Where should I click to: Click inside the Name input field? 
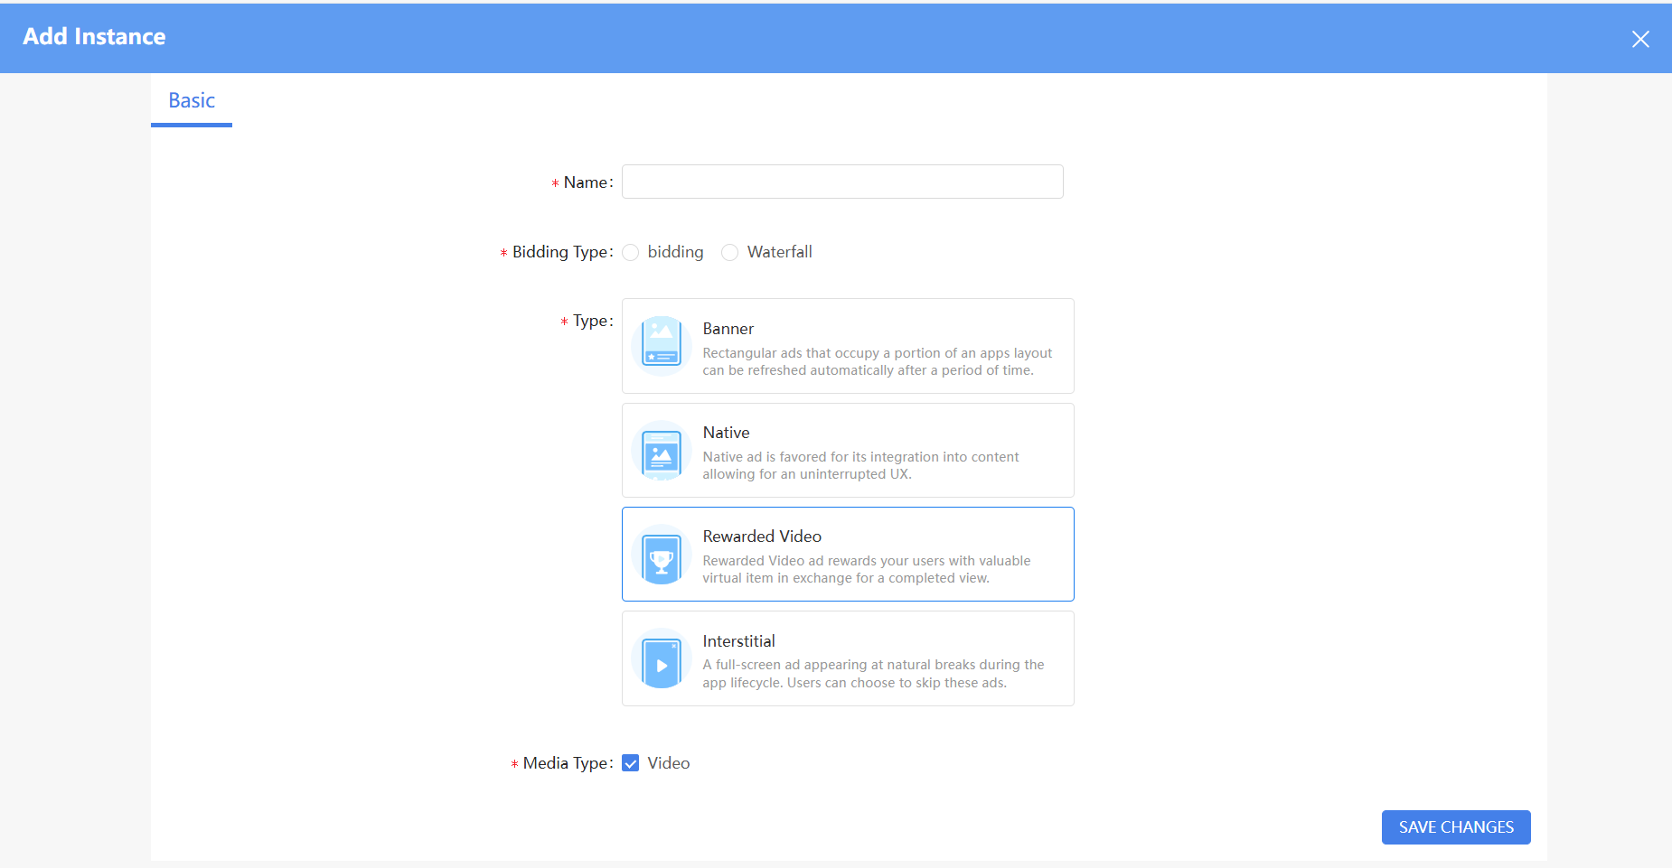click(x=841, y=182)
